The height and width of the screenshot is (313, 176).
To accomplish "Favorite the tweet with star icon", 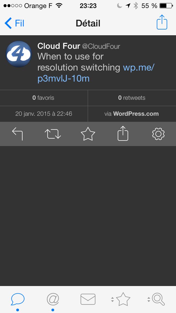I will coord(88,134).
